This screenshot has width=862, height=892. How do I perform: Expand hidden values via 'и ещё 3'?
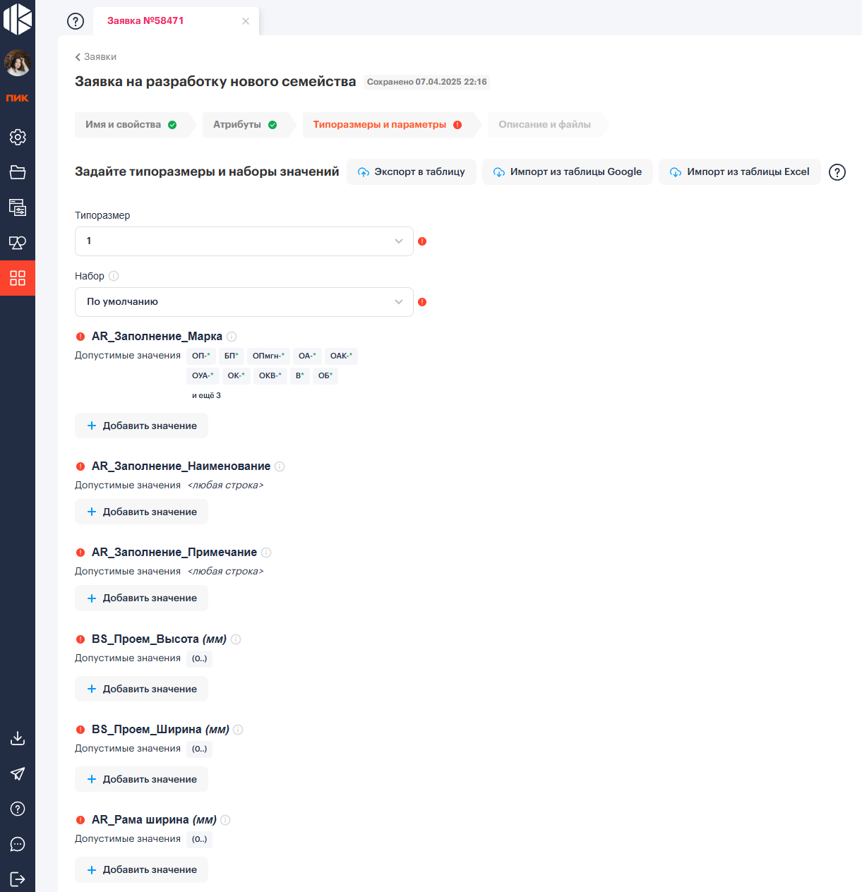tap(206, 396)
